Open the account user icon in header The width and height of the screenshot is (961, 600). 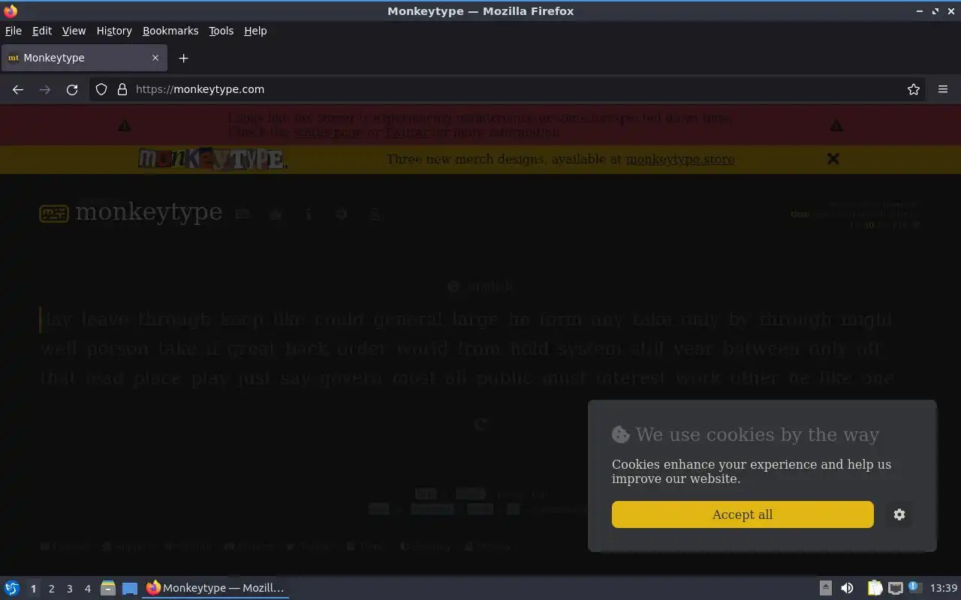375,214
